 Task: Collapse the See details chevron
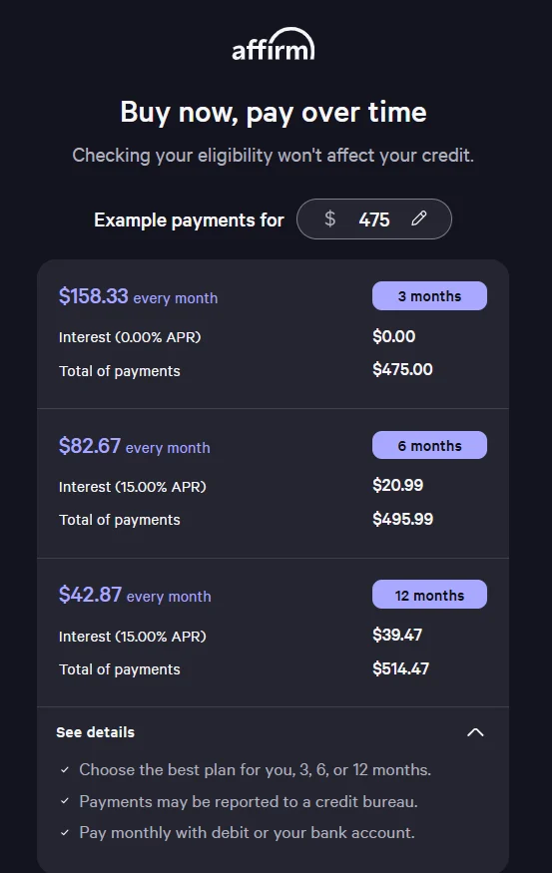tap(475, 732)
